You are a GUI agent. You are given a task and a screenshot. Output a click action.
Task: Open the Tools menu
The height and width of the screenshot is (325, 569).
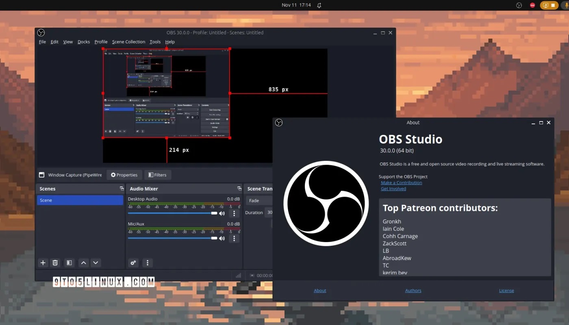[x=155, y=42]
